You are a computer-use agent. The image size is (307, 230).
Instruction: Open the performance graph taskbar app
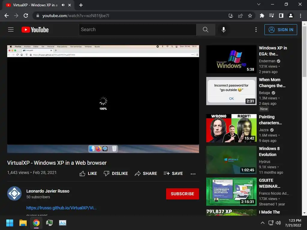[63, 223]
